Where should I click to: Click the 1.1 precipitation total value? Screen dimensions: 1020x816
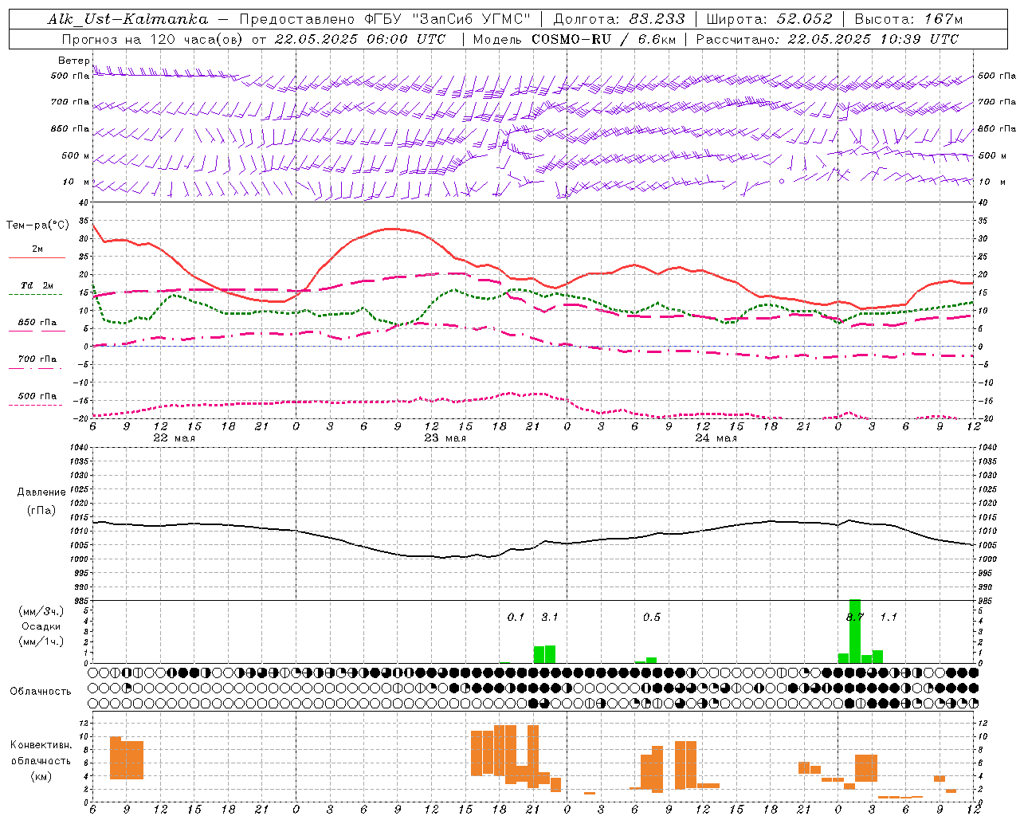(889, 617)
